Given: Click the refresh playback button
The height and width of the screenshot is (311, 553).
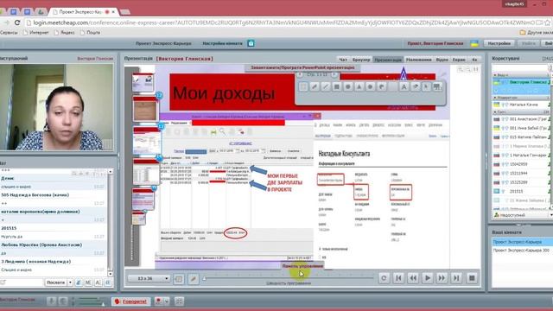Looking at the screenshot, I should coord(384,278).
